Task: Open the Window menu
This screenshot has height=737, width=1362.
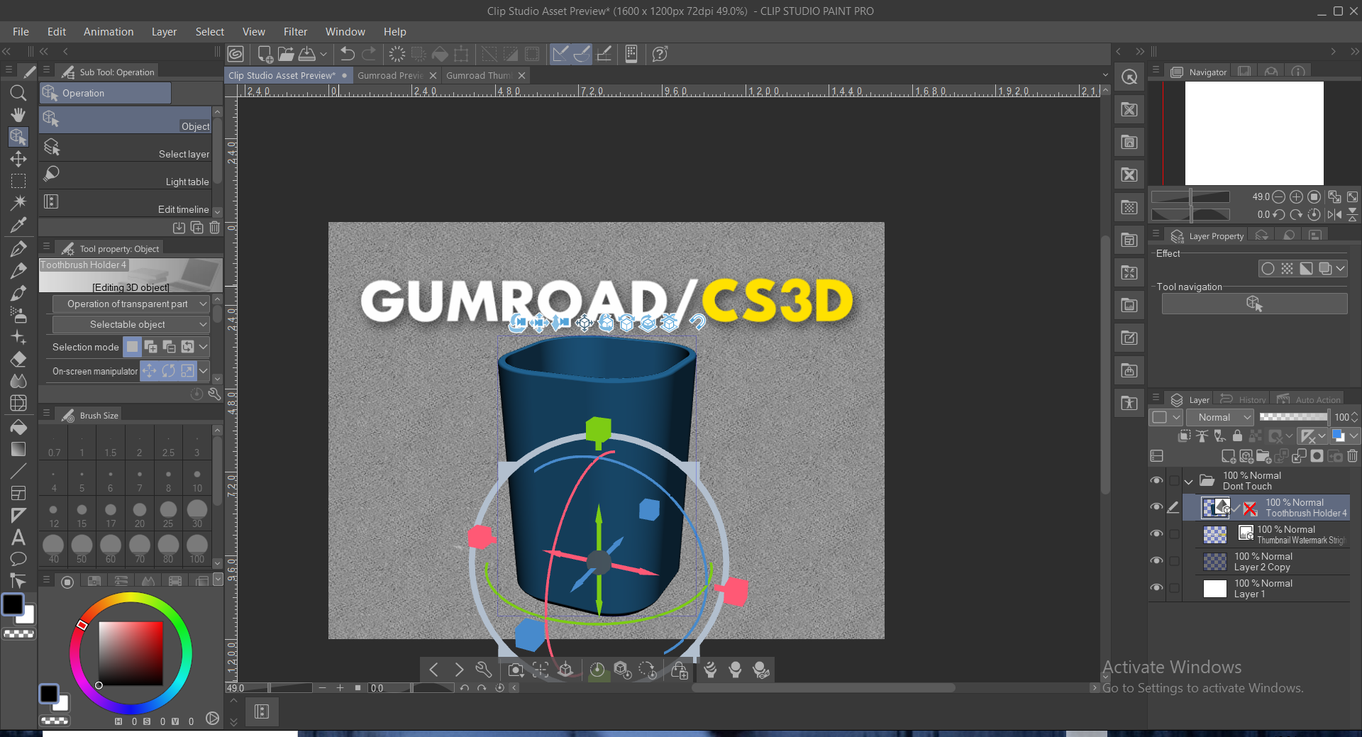Action: click(x=345, y=32)
